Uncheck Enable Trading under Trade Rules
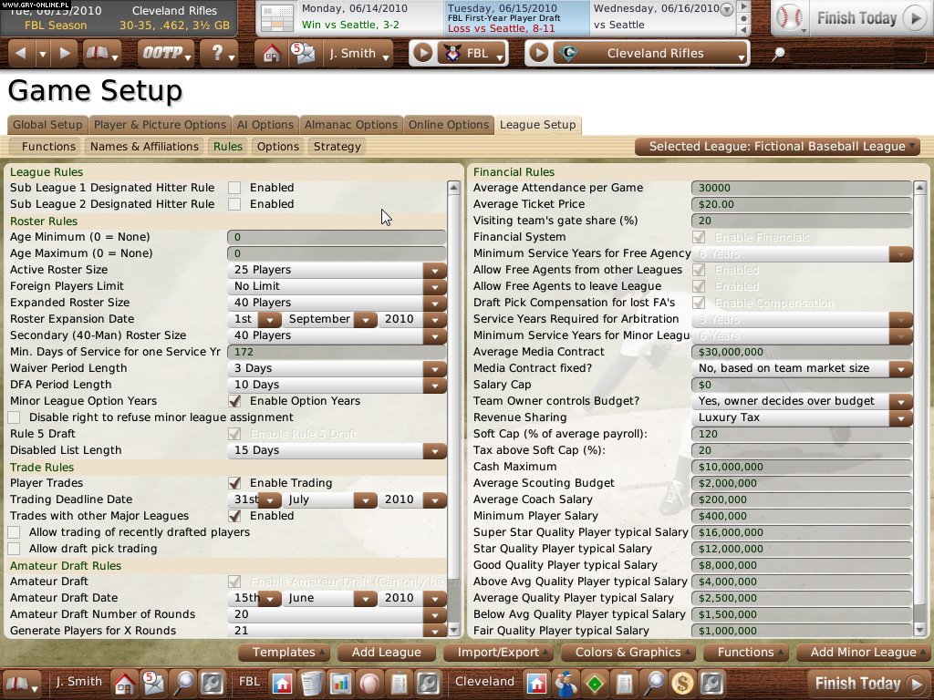Viewport: 934px width, 700px height. tap(234, 483)
